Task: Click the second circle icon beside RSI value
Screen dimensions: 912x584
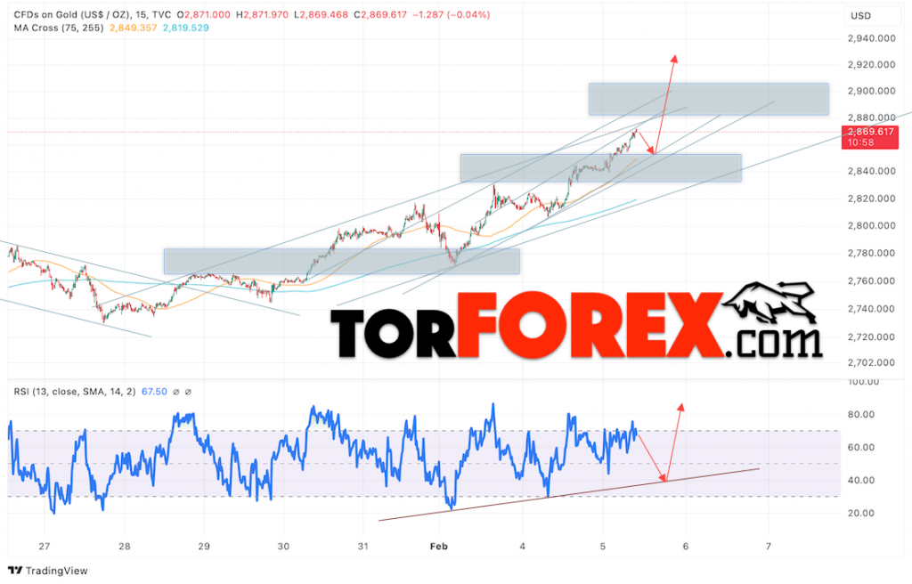Action: point(189,392)
